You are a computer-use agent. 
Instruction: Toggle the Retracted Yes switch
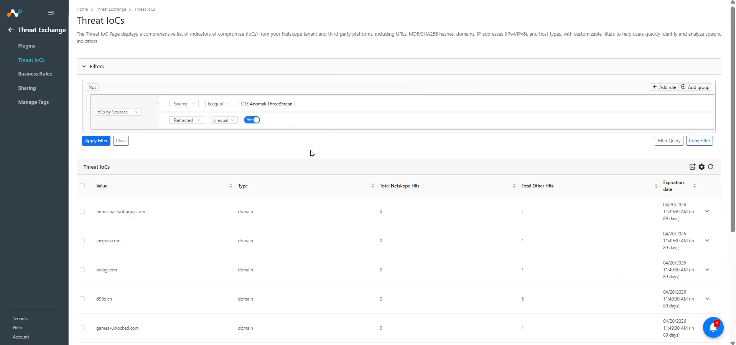coord(252,120)
